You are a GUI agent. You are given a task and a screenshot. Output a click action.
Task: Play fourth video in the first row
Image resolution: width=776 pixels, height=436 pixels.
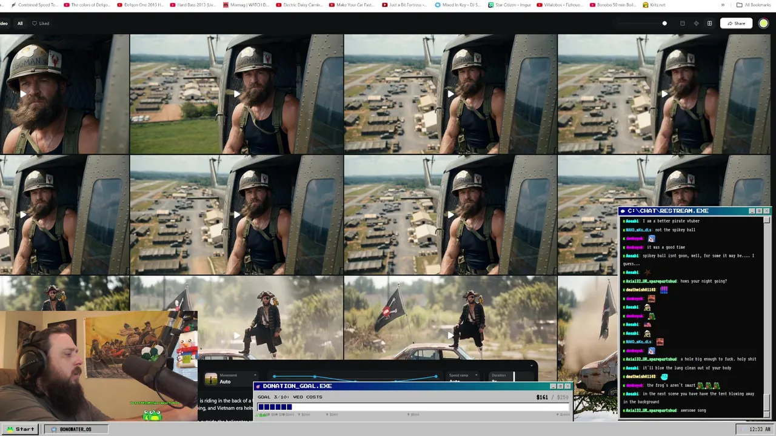pyautogui.click(x=664, y=94)
